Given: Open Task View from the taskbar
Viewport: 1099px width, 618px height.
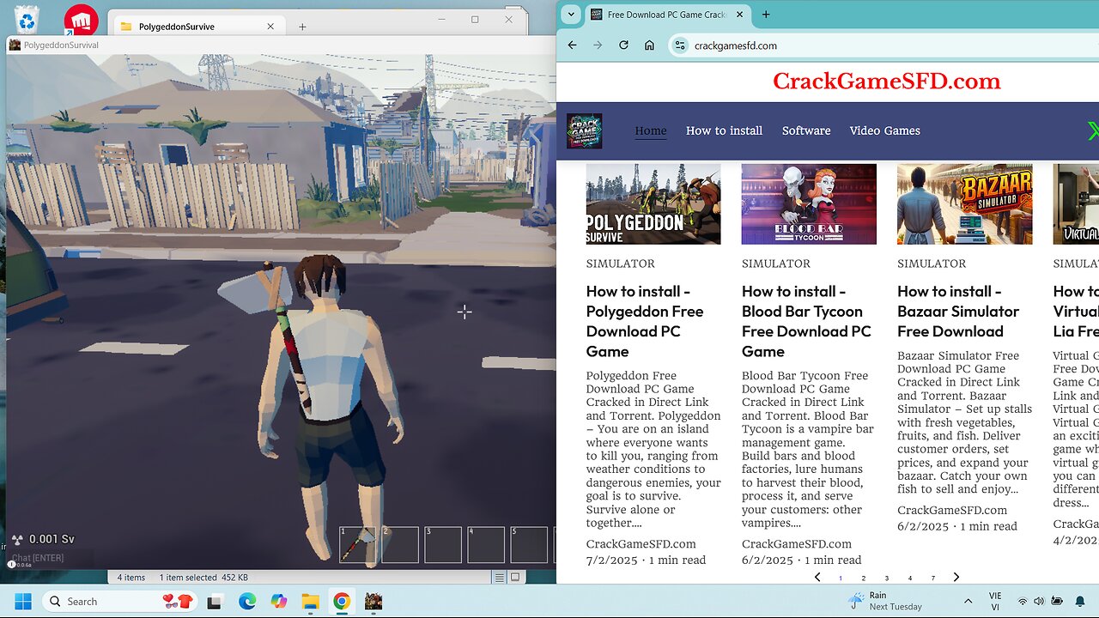Looking at the screenshot, I should click(216, 602).
